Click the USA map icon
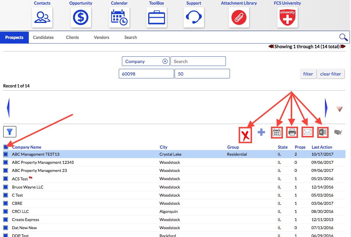 click(x=338, y=132)
